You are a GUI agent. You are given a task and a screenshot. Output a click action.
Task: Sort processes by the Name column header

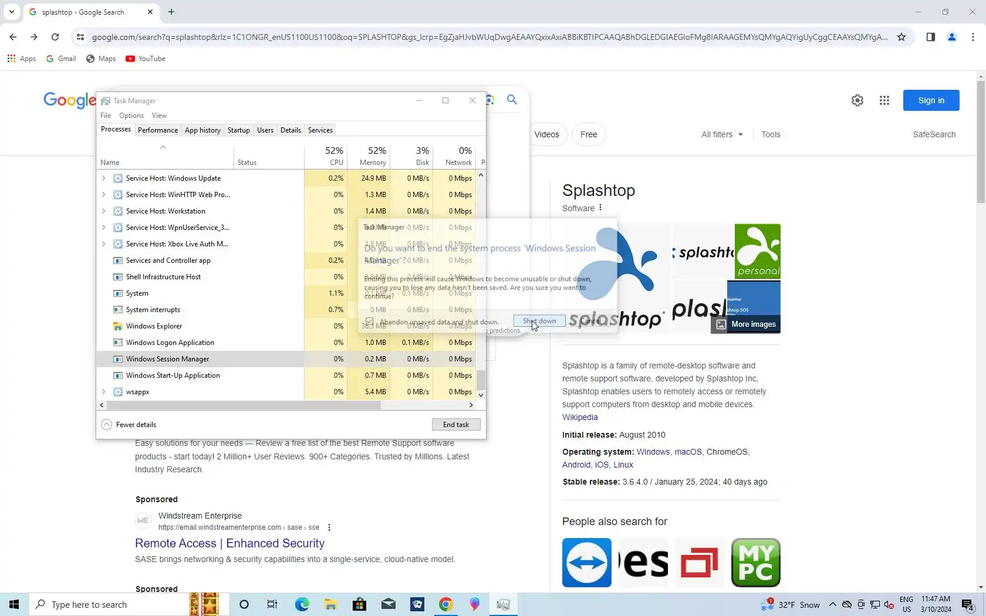coord(165,156)
